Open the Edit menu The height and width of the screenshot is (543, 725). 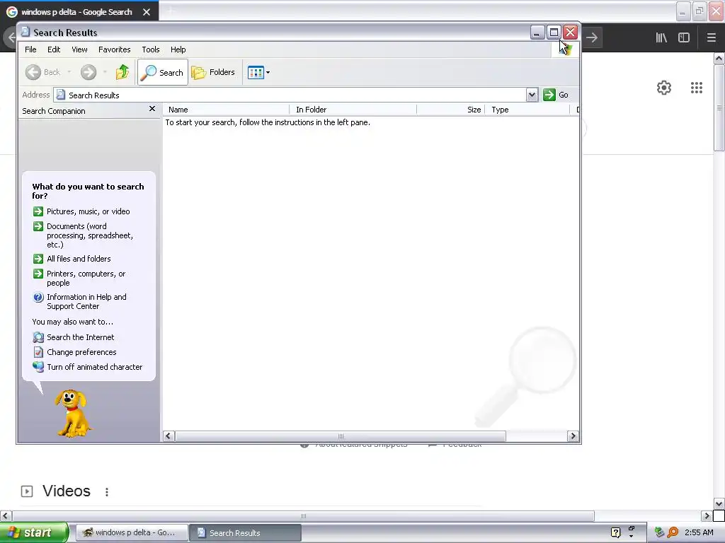pyautogui.click(x=54, y=49)
